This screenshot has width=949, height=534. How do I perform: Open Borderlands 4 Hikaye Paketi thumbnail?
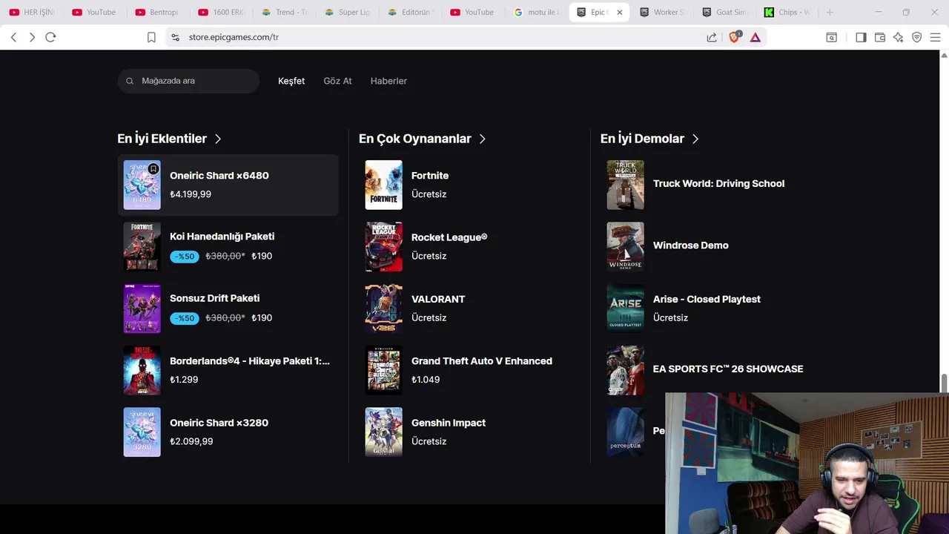tap(142, 370)
